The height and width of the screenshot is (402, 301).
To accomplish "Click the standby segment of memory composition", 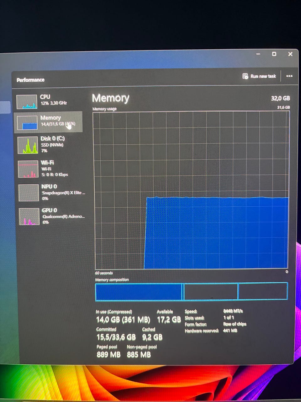I will pyautogui.click(x=211, y=291).
